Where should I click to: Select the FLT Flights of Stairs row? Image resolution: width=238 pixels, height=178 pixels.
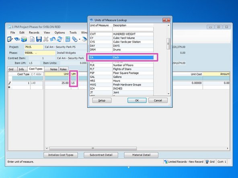[x=121, y=69]
